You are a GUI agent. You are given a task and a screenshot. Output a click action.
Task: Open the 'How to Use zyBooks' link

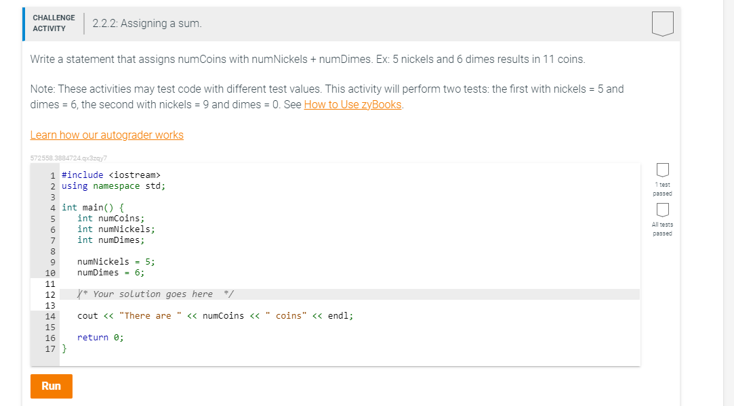point(352,104)
